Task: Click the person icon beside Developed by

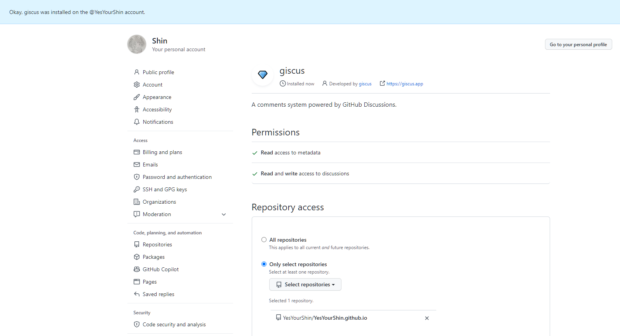Action: pyautogui.click(x=325, y=83)
